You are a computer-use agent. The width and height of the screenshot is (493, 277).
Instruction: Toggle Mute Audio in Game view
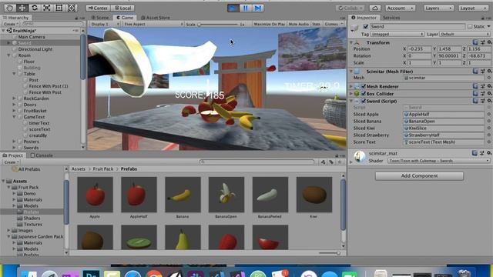click(x=299, y=24)
